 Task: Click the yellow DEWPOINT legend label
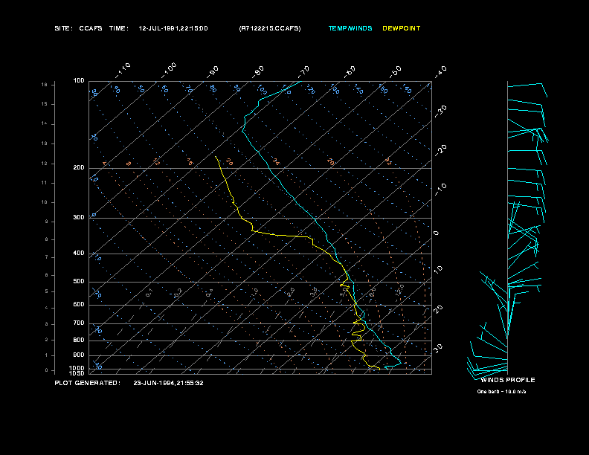pos(401,28)
